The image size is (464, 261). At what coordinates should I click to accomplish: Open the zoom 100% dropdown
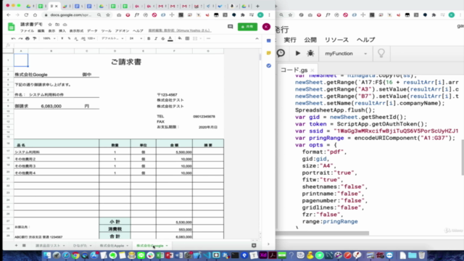click(49, 38)
